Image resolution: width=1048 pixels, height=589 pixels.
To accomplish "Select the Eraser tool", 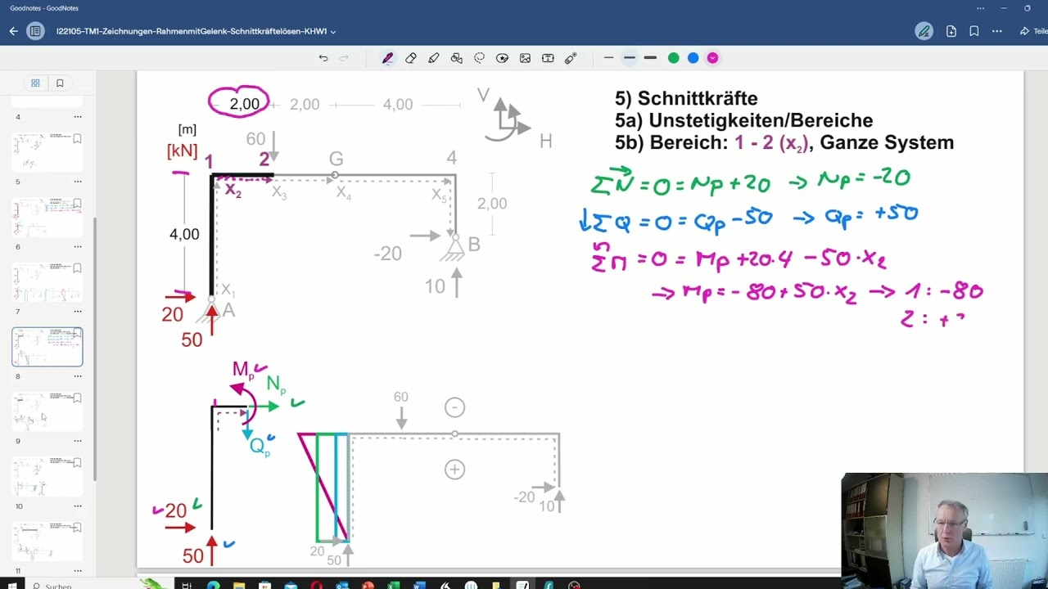I will (411, 58).
